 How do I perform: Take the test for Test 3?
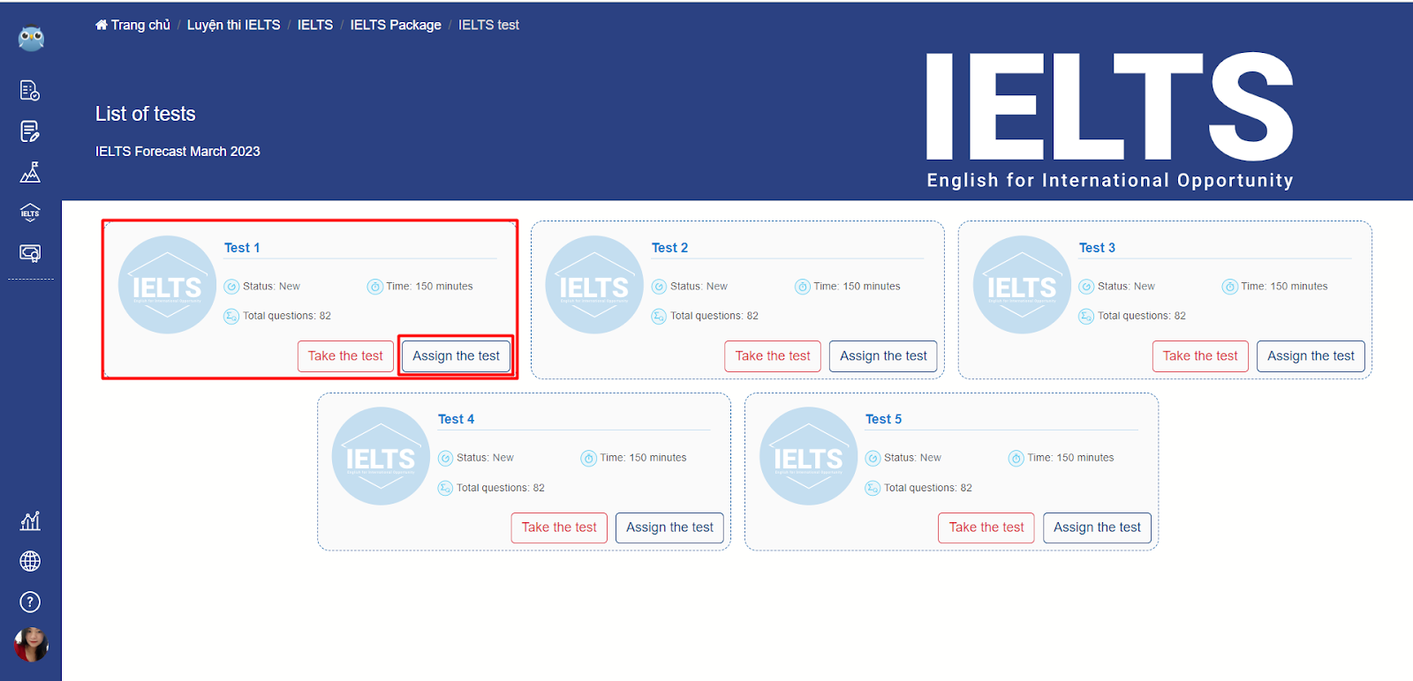[1200, 356]
